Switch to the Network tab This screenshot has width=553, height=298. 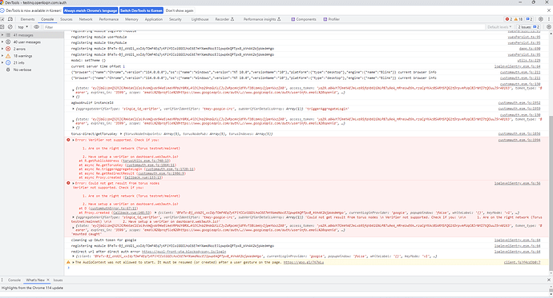(x=86, y=19)
